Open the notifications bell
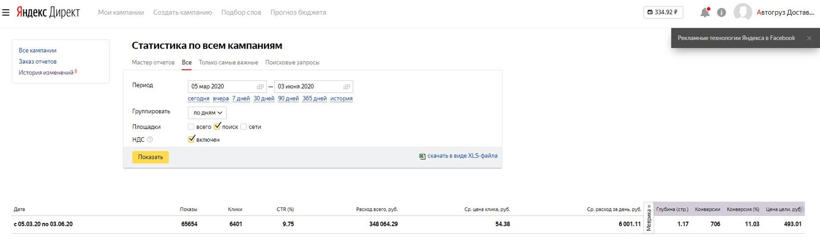The width and height of the screenshot is (820, 243). pyautogui.click(x=705, y=13)
